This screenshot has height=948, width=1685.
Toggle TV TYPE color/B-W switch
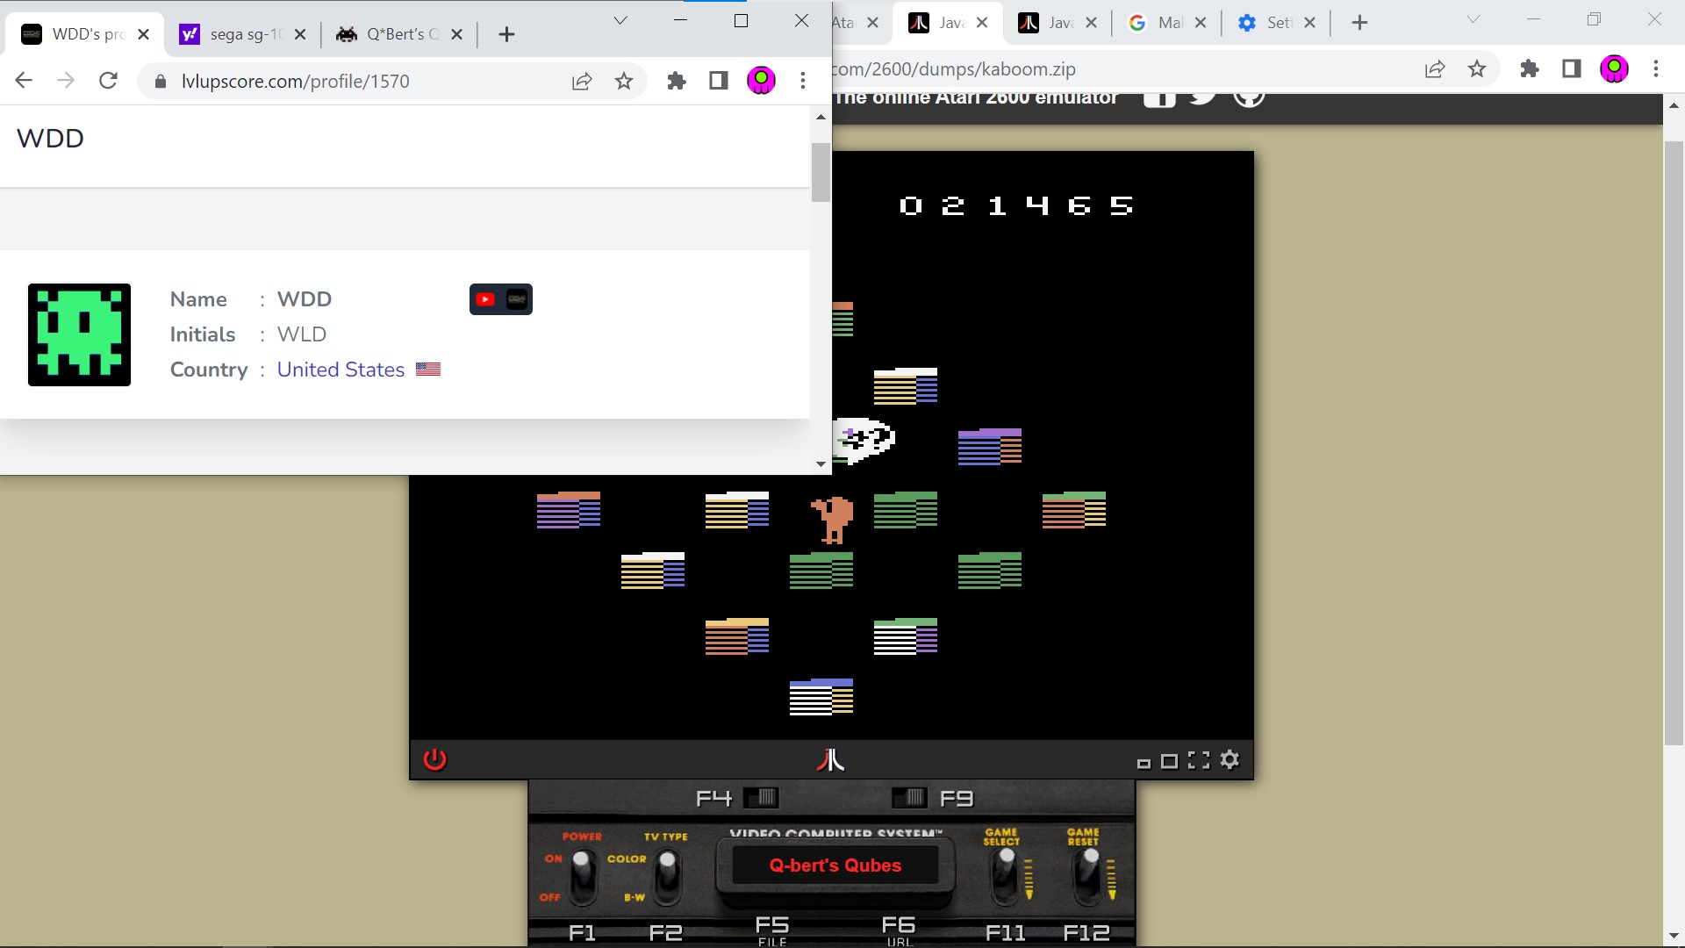pos(667,876)
